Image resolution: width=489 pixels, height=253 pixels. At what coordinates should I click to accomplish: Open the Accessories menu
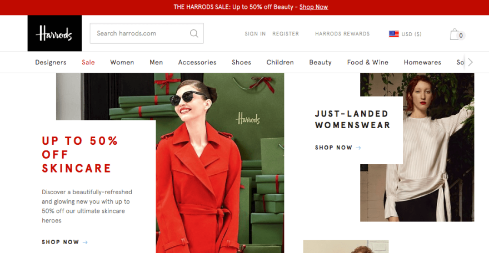(197, 62)
